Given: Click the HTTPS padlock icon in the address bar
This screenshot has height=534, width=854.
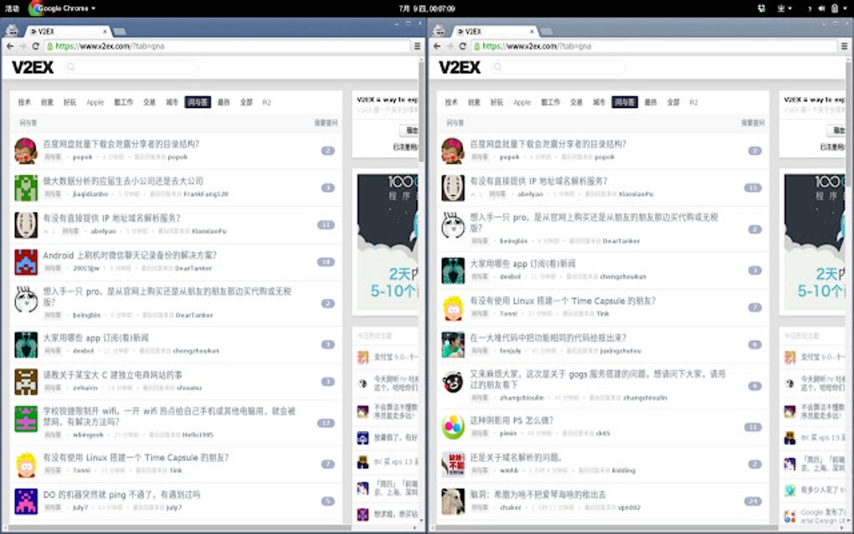Looking at the screenshot, I should click(x=51, y=47).
